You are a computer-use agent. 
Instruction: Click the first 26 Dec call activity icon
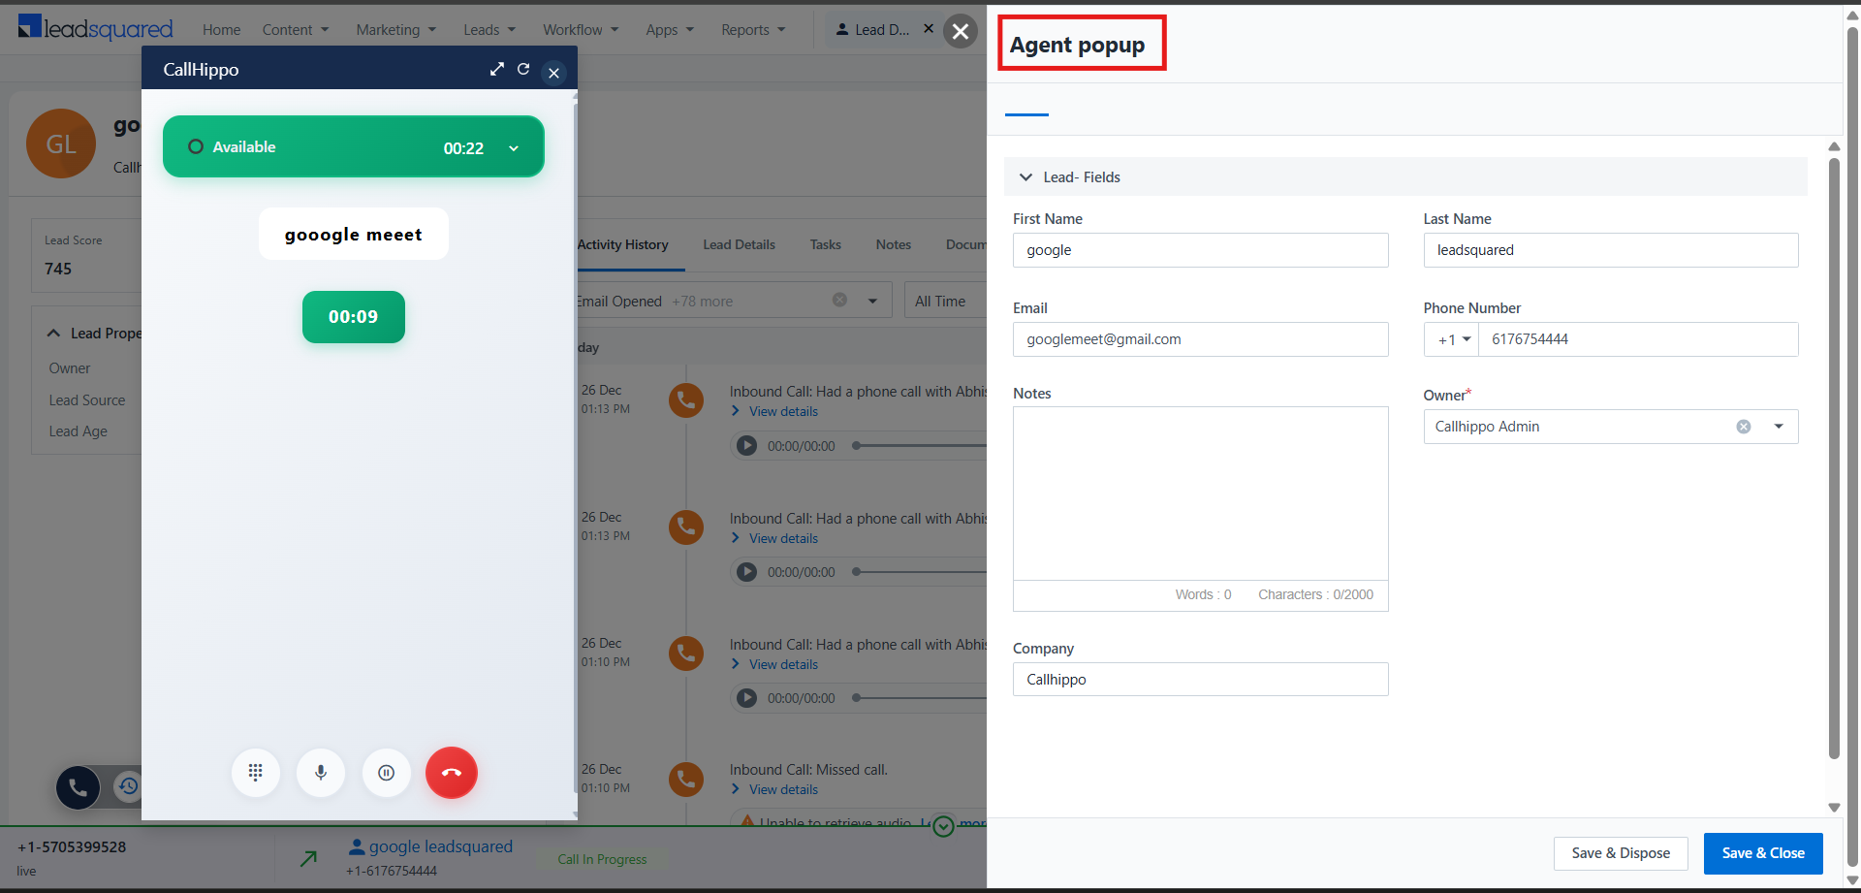(x=686, y=400)
